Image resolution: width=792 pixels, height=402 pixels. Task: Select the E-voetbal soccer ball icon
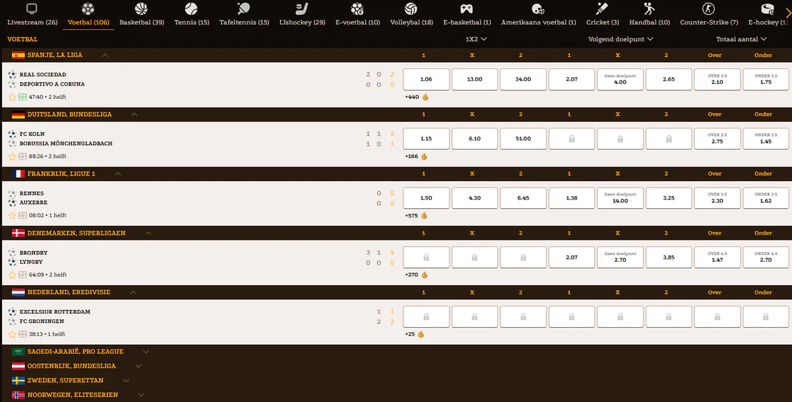(x=357, y=9)
